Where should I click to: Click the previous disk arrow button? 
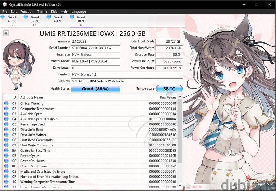[6, 33]
